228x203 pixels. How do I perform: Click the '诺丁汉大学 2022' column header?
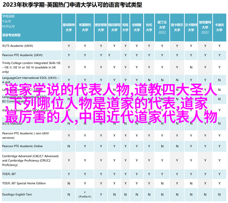pos(162,27)
